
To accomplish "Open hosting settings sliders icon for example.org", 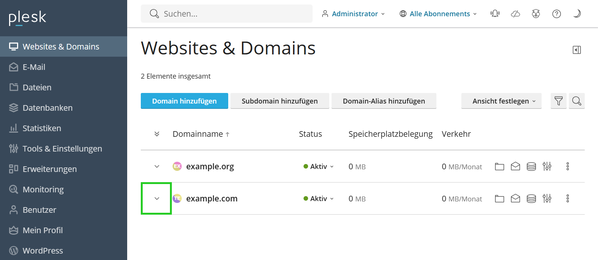I will (547, 167).
